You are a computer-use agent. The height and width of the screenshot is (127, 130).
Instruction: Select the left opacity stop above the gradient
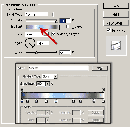click(x=22, y=90)
